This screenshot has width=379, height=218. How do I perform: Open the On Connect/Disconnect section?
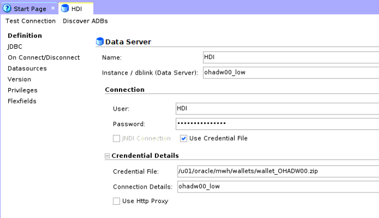click(x=44, y=58)
